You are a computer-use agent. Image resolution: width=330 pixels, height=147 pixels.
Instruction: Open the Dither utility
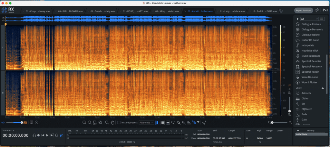click(x=302, y=99)
